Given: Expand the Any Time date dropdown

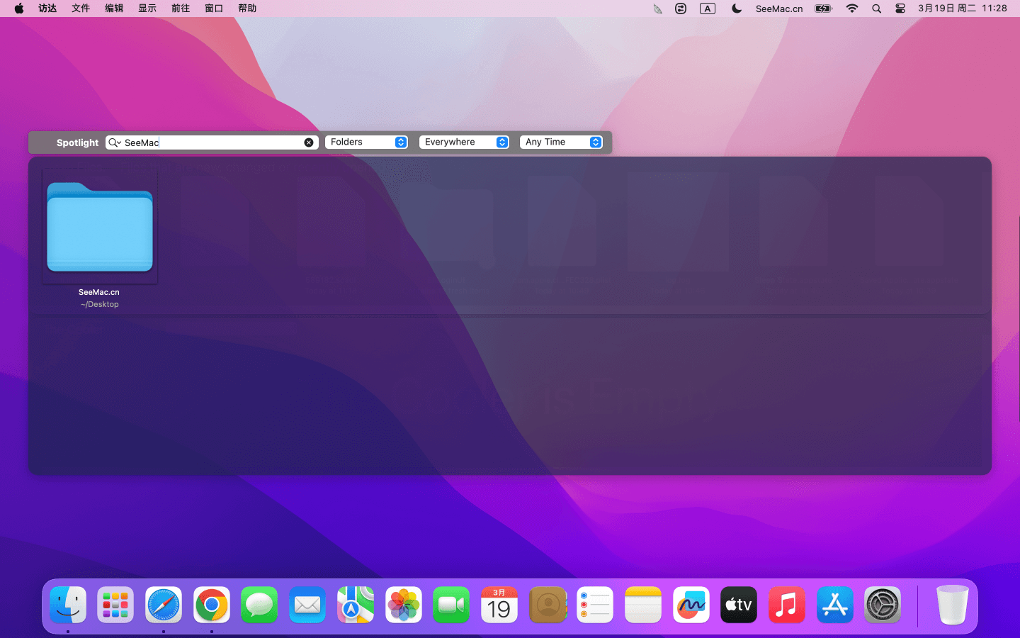Looking at the screenshot, I should (561, 142).
